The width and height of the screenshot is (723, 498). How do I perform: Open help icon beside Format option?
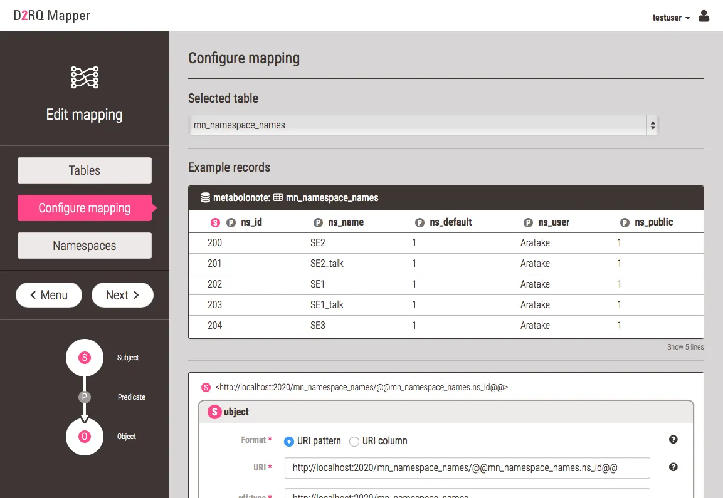(x=673, y=440)
